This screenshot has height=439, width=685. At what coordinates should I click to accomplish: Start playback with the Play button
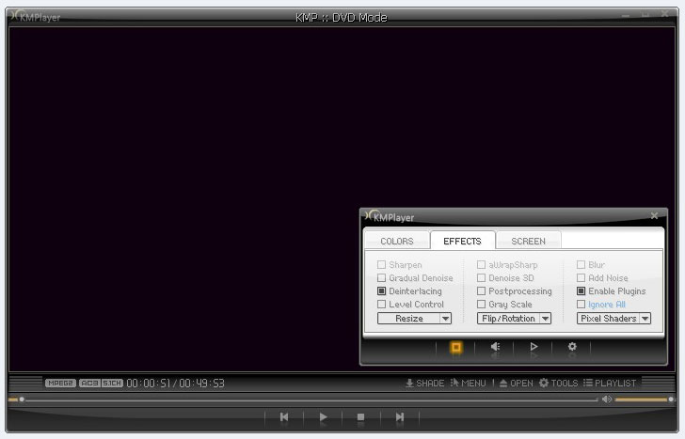tap(323, 417)
